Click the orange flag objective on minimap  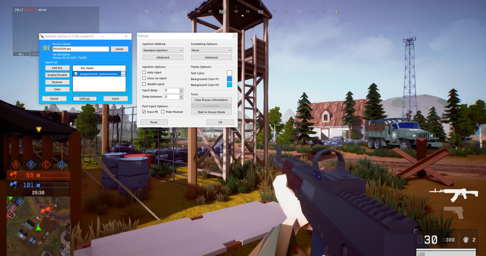click(x=45, y=211)
